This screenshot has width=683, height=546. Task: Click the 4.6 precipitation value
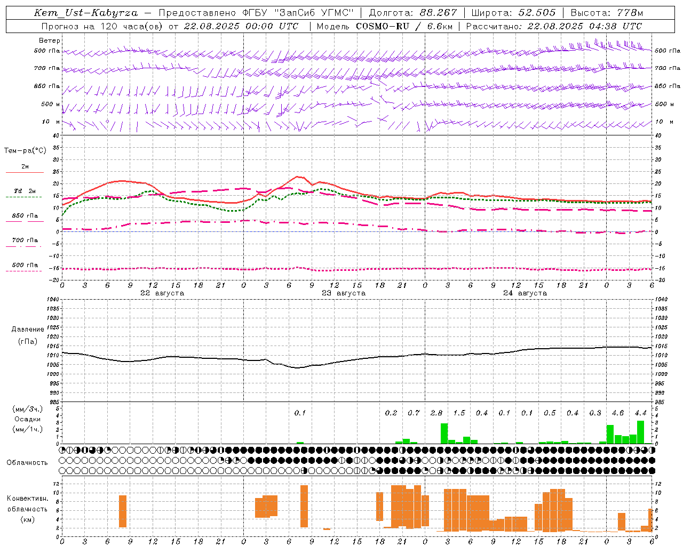pyautogui.click(x=618, y=413)
